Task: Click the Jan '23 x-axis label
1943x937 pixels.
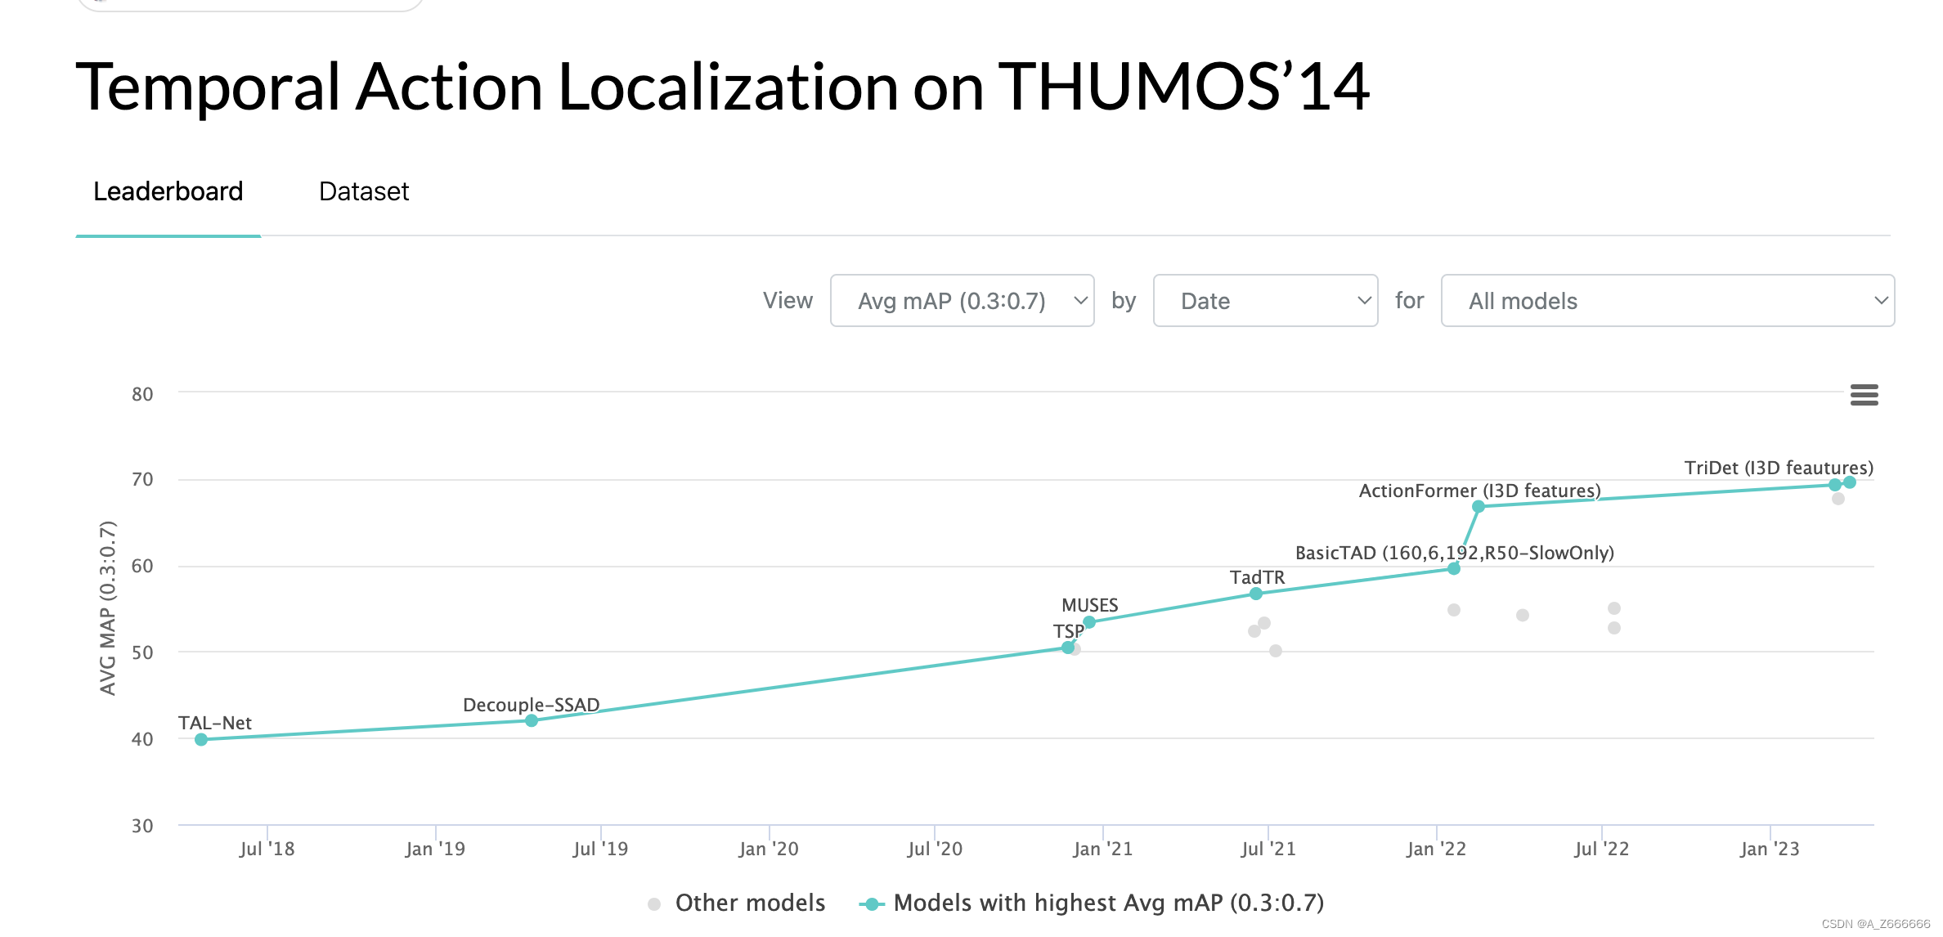Action: pos(1770,849)
